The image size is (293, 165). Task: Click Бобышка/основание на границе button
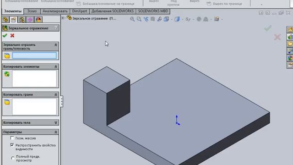[x=106, y=4]
